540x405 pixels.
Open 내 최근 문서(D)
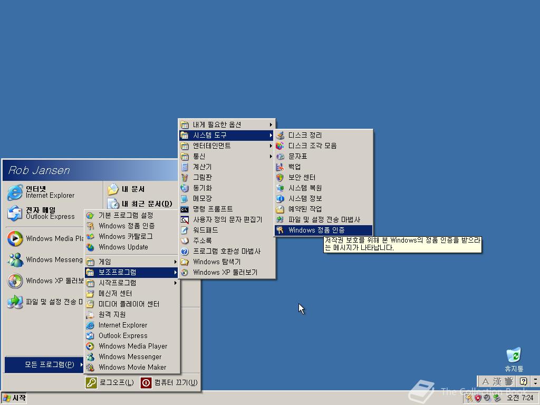tap(141, 204)
